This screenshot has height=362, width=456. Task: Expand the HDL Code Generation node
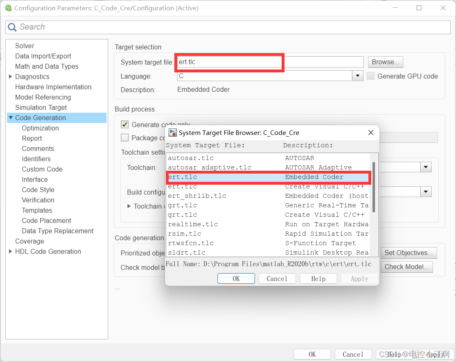[x=10, y=251]
